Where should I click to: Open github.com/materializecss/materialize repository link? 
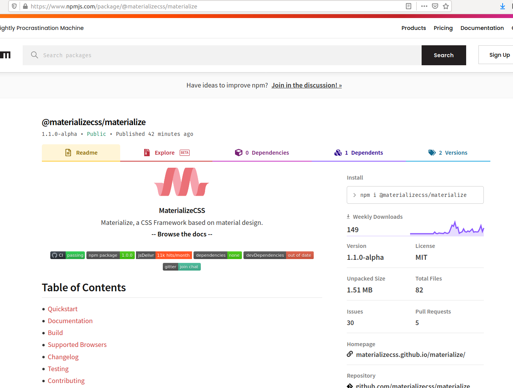click(413, 385)
